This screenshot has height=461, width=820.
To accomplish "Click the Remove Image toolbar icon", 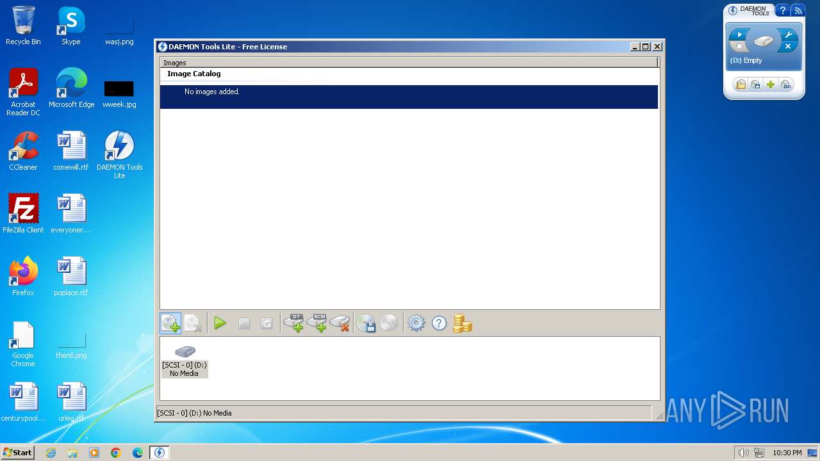I will [x=193, y=323].
